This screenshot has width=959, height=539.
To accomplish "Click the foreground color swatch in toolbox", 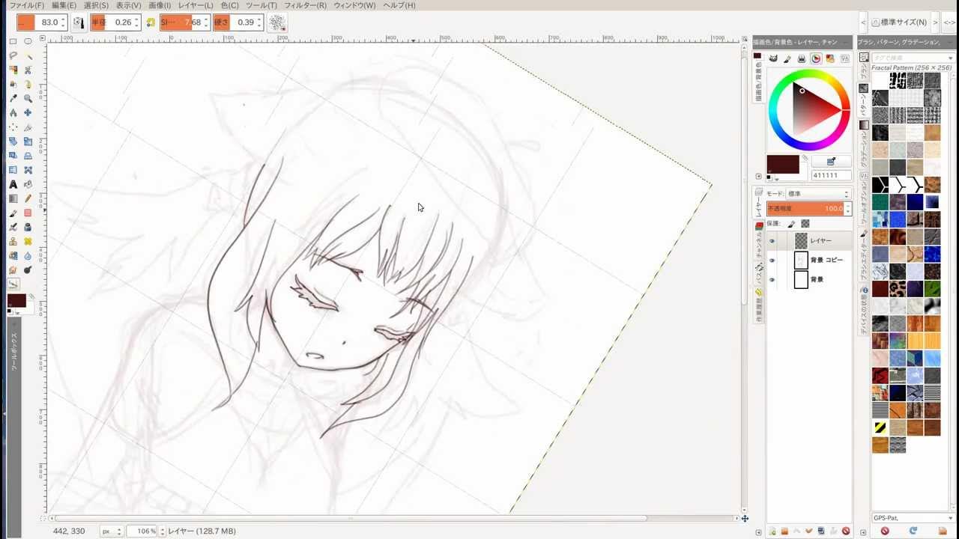I will click(x=16, y=300).
